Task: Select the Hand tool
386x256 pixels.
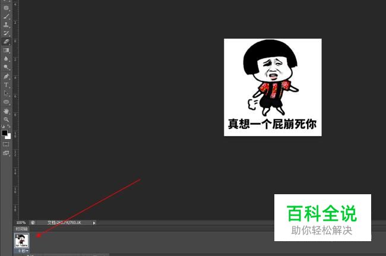Action: tap(6, 111)
